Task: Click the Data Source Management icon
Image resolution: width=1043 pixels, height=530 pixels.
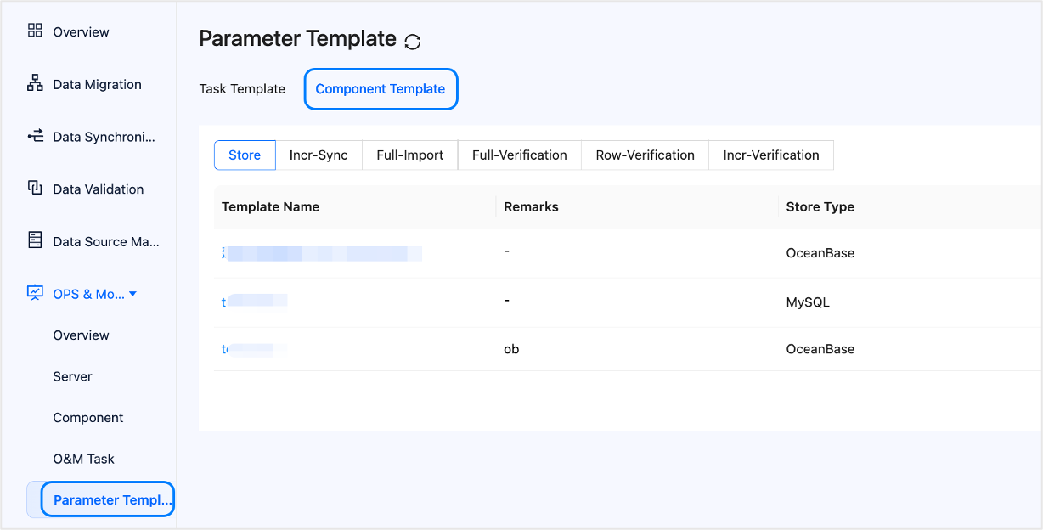Action: 35,240
